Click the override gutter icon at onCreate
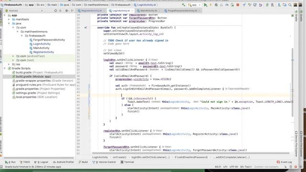Screen dimensions: 306x172 [x=86, y=28]
